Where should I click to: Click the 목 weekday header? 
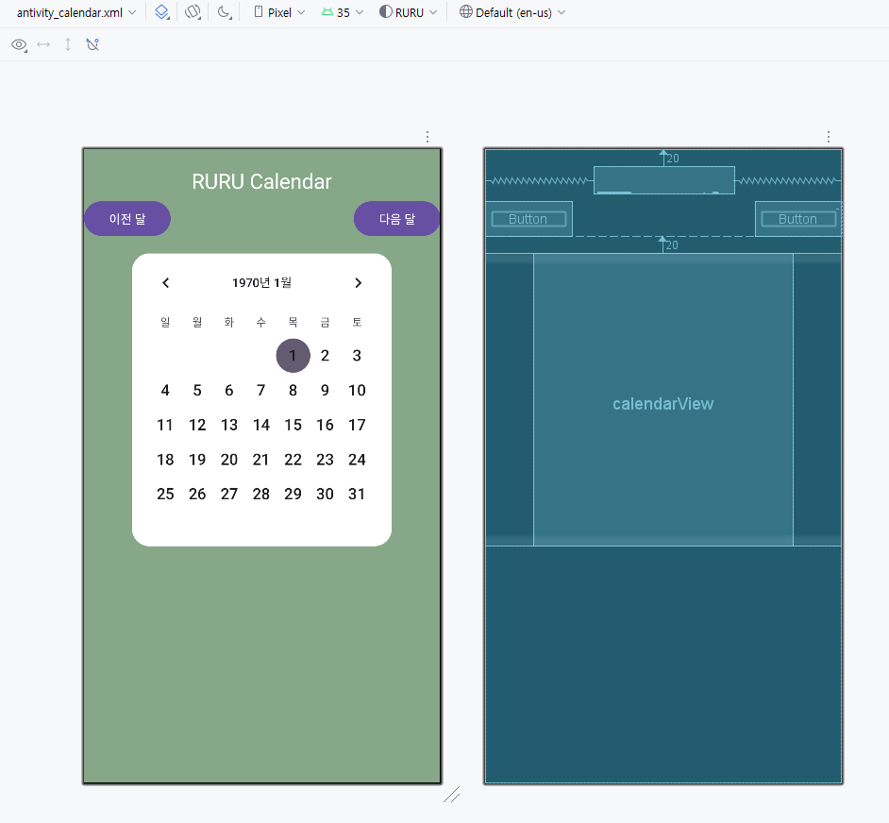click(x=293, y=322)
